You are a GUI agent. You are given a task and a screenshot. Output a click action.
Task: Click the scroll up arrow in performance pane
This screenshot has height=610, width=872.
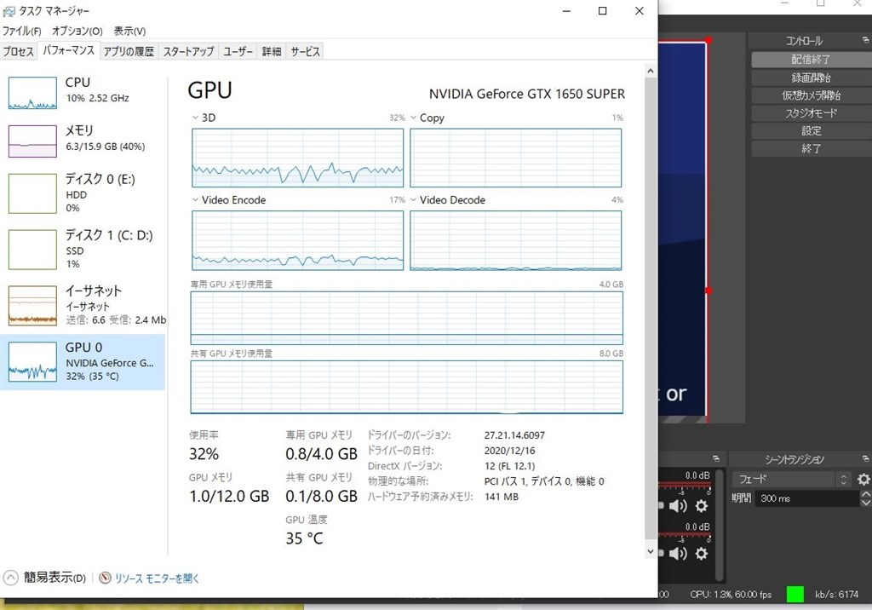tap(651, 71)
